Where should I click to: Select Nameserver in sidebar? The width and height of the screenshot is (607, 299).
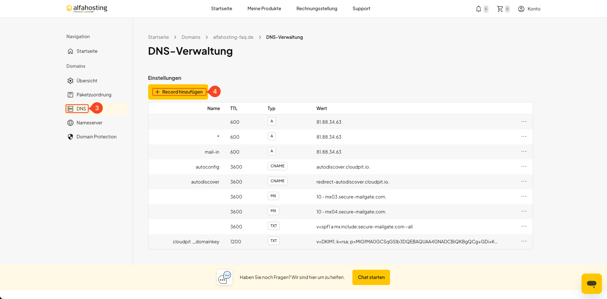pyautogui.click(x=89, y=123)
